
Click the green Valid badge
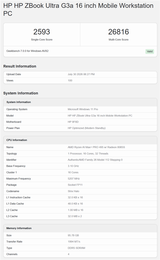pos(150,51)
